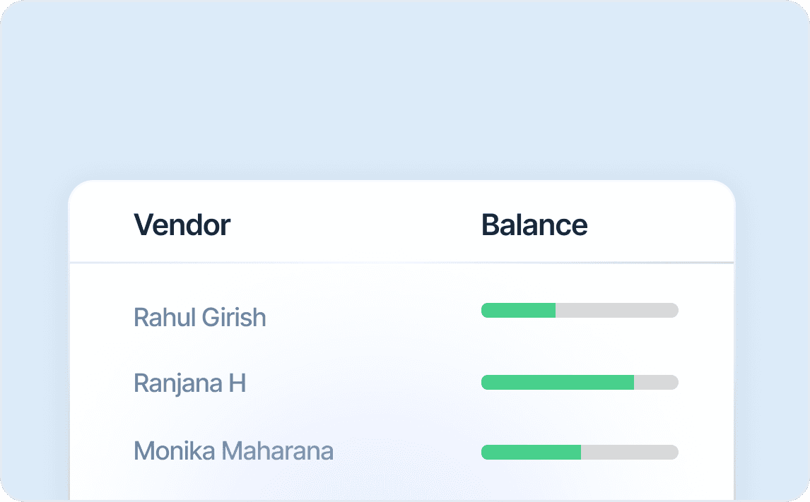Image resolution: width=810 pixels, height=502 pixels.
Task: Click gray unfilled part of Rahul Girish's balance bar
Action: click(x=616, y=310)
